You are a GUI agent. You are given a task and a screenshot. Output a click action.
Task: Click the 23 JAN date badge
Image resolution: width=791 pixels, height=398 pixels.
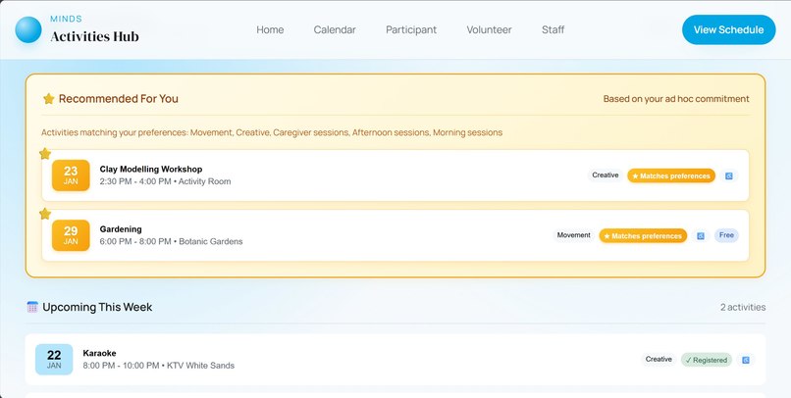(71, 175)
